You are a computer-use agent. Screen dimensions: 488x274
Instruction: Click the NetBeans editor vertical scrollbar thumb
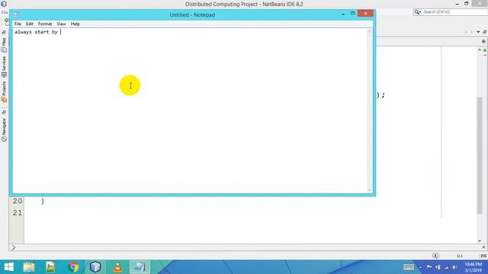[480, 155]
